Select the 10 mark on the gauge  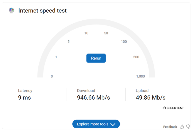[86, 33]
